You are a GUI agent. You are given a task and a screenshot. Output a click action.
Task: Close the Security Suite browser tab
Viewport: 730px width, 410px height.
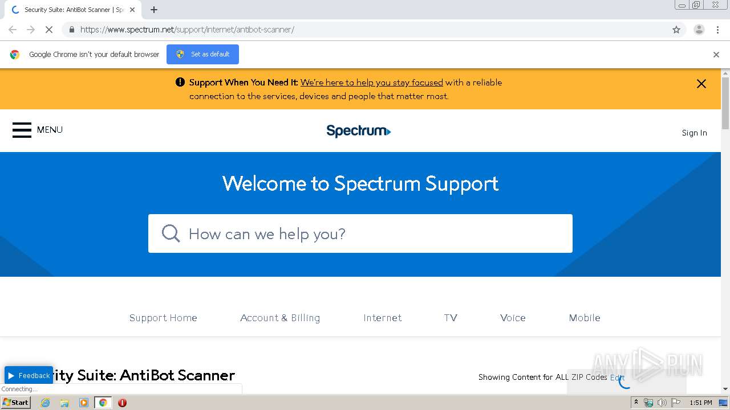[x=132, y=10]
